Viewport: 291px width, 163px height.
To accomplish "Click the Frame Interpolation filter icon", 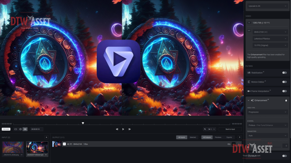I will [x=249, y=91].
